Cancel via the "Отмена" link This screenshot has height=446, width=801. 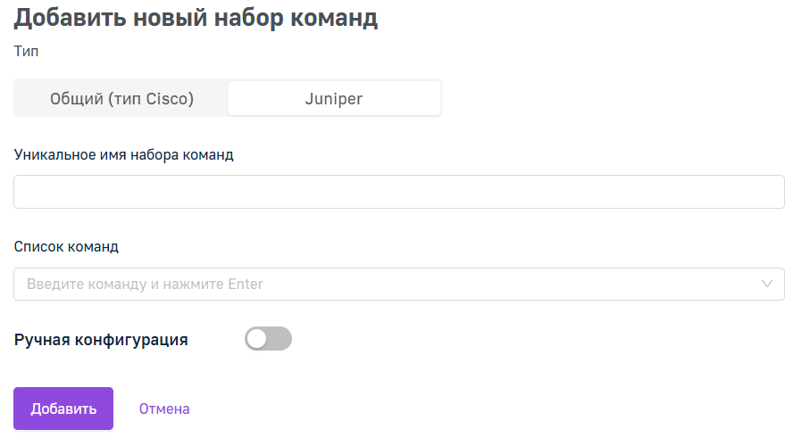[164, 409]
